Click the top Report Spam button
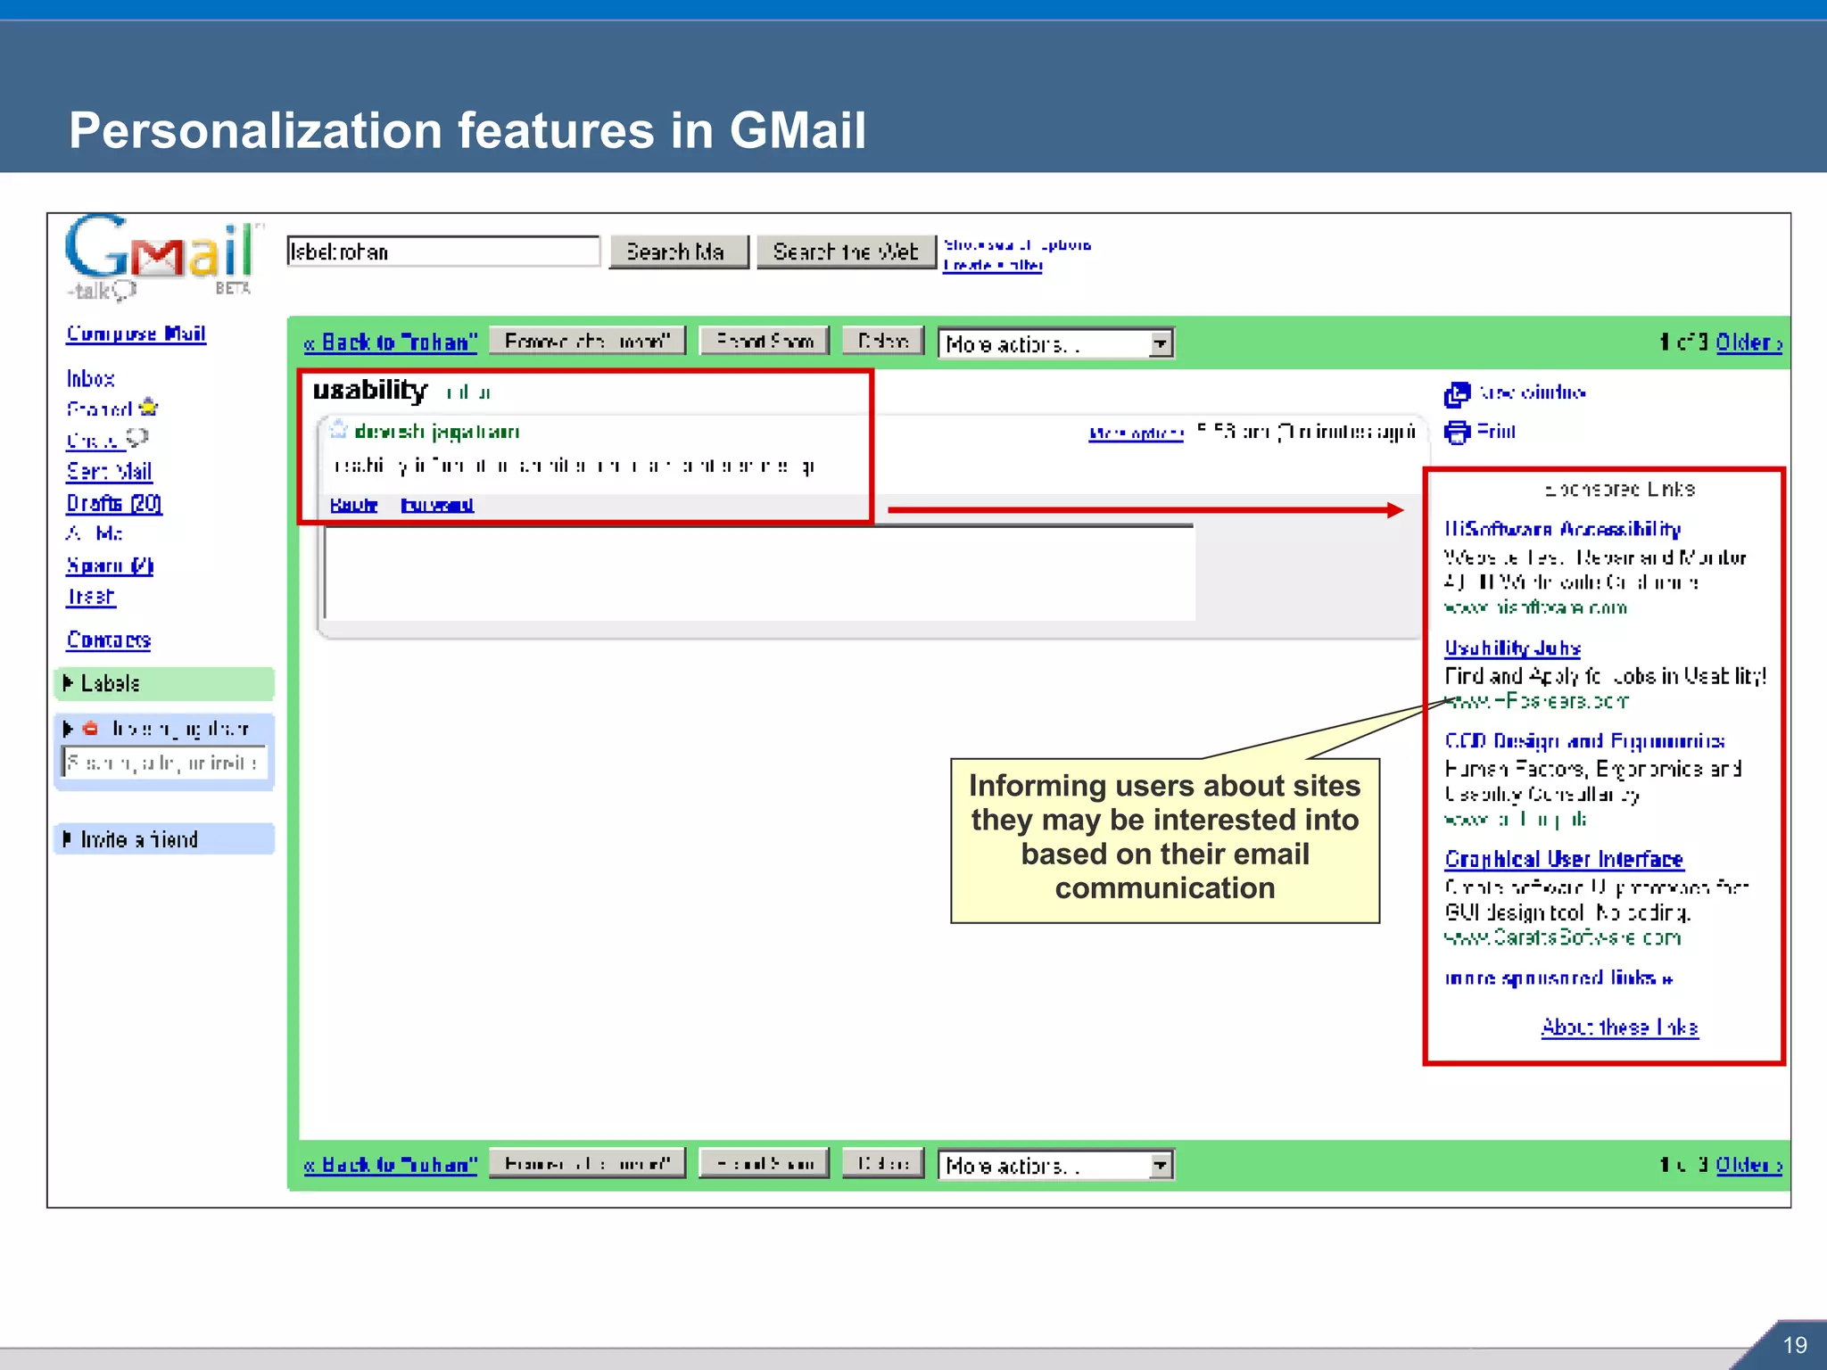The height and width of the screenshot is (1370, 1827). 765,341
